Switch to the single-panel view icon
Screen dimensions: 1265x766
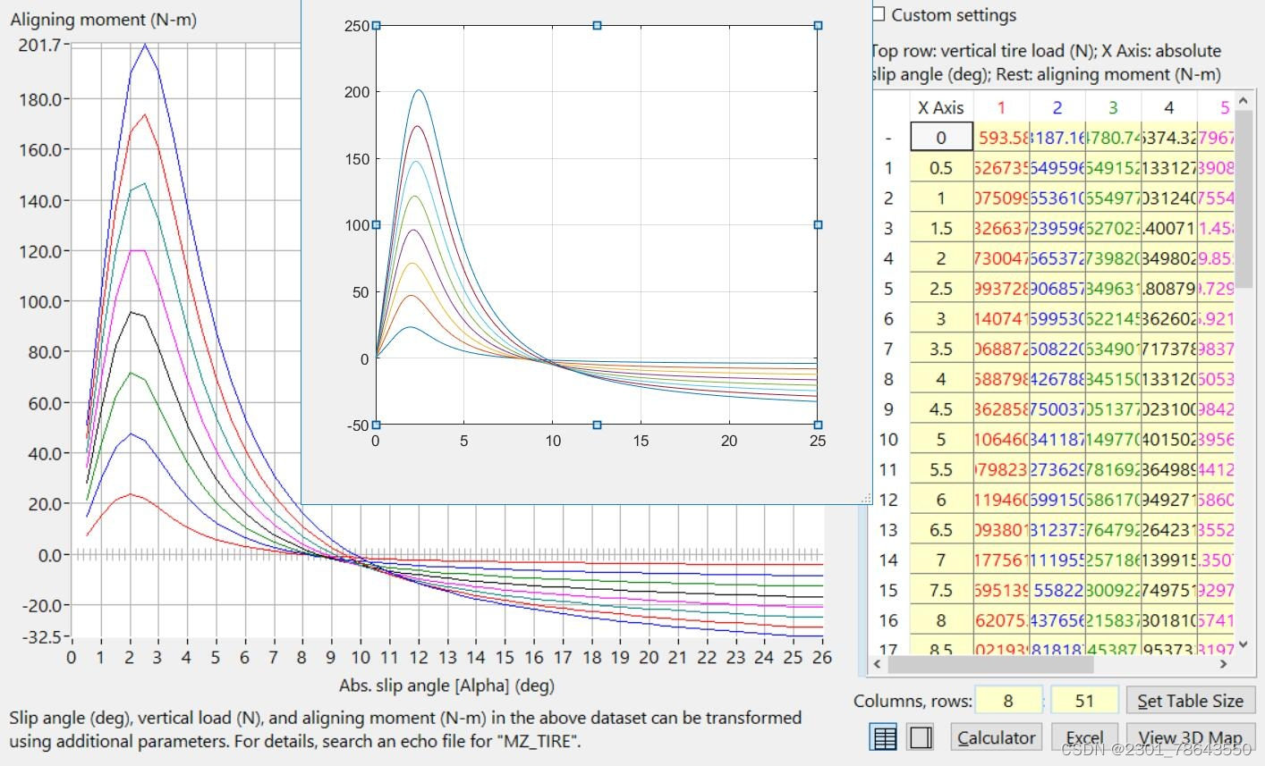(x=921, y=737)
